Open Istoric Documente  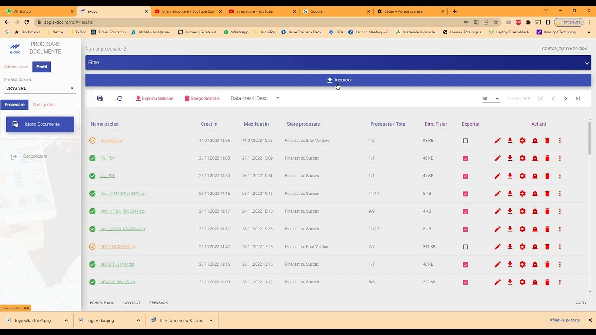tap(40, 124)
